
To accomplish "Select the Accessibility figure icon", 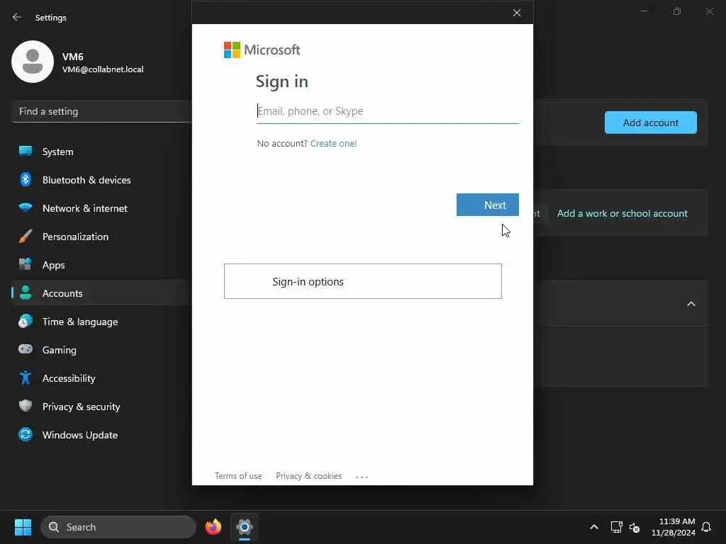I will (x=26, y=378).
